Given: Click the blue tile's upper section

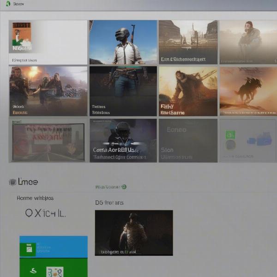Looking at the screenshot, I should pos(54,247).
